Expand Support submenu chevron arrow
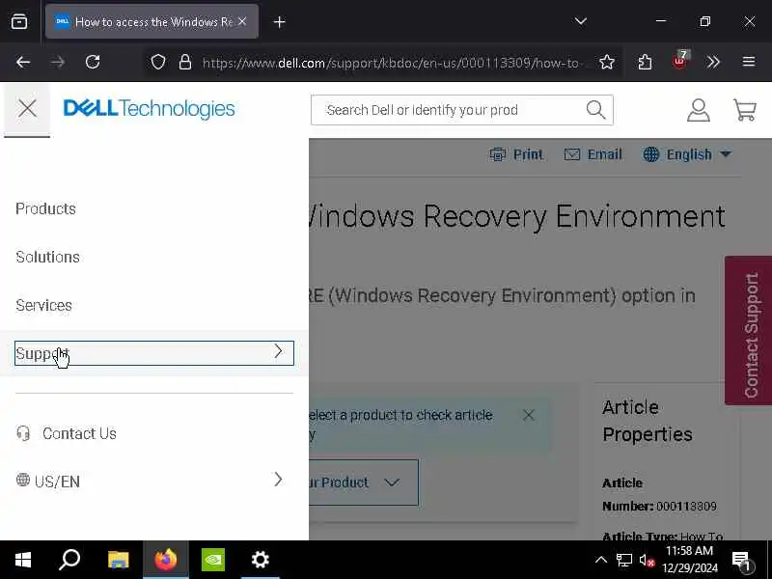 (x=279, y=351)
